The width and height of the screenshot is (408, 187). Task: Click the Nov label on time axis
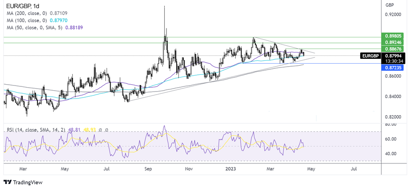pos(189,169)
